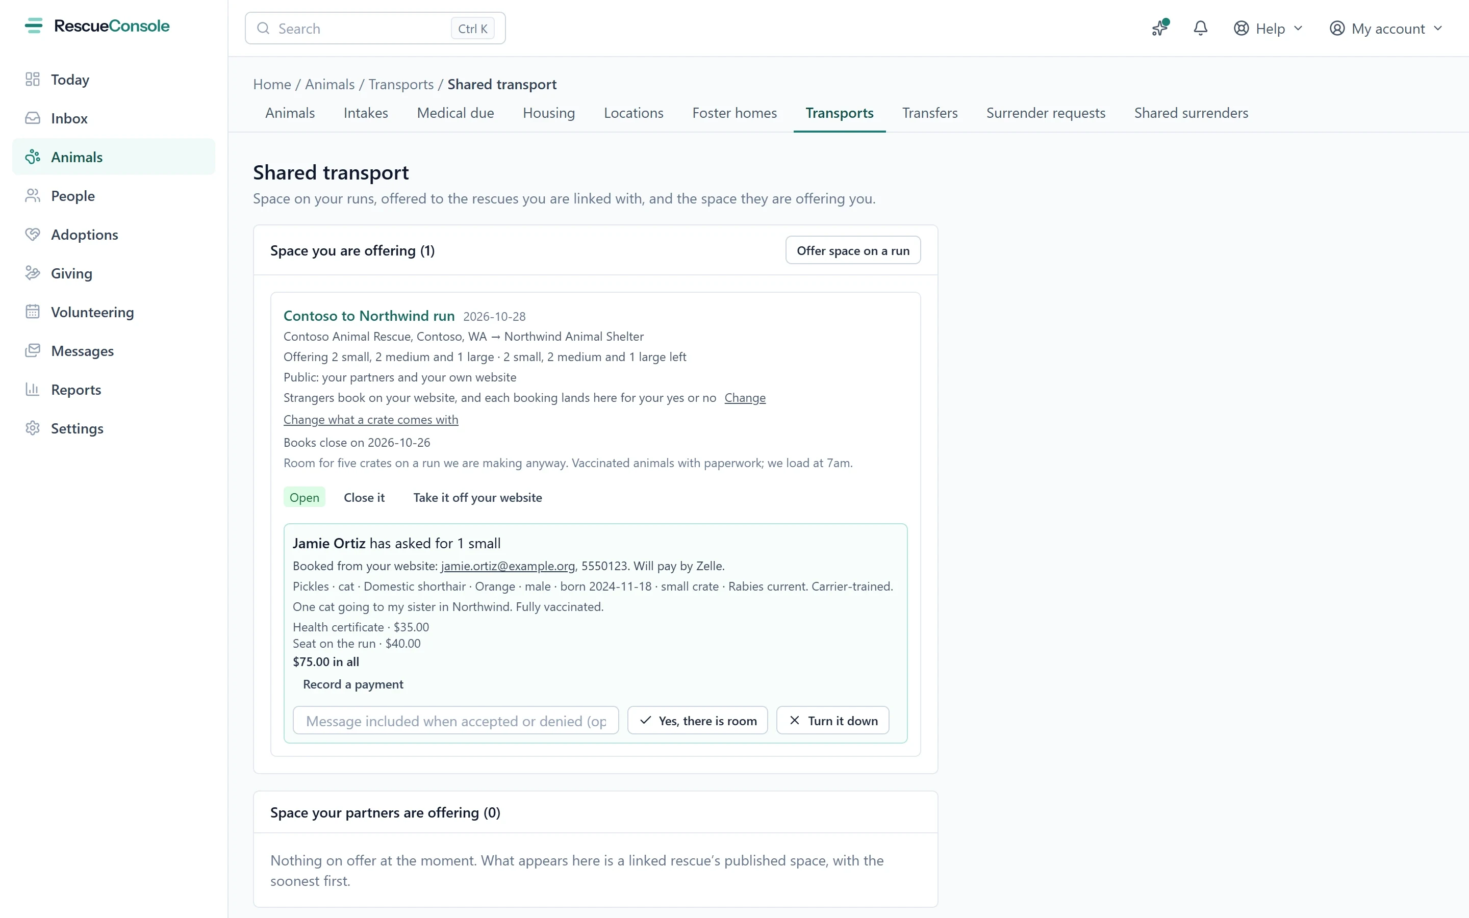Screen dimensions: 1469x918
Task: Open the Adoptions heart icon
Action: [33, 235]
